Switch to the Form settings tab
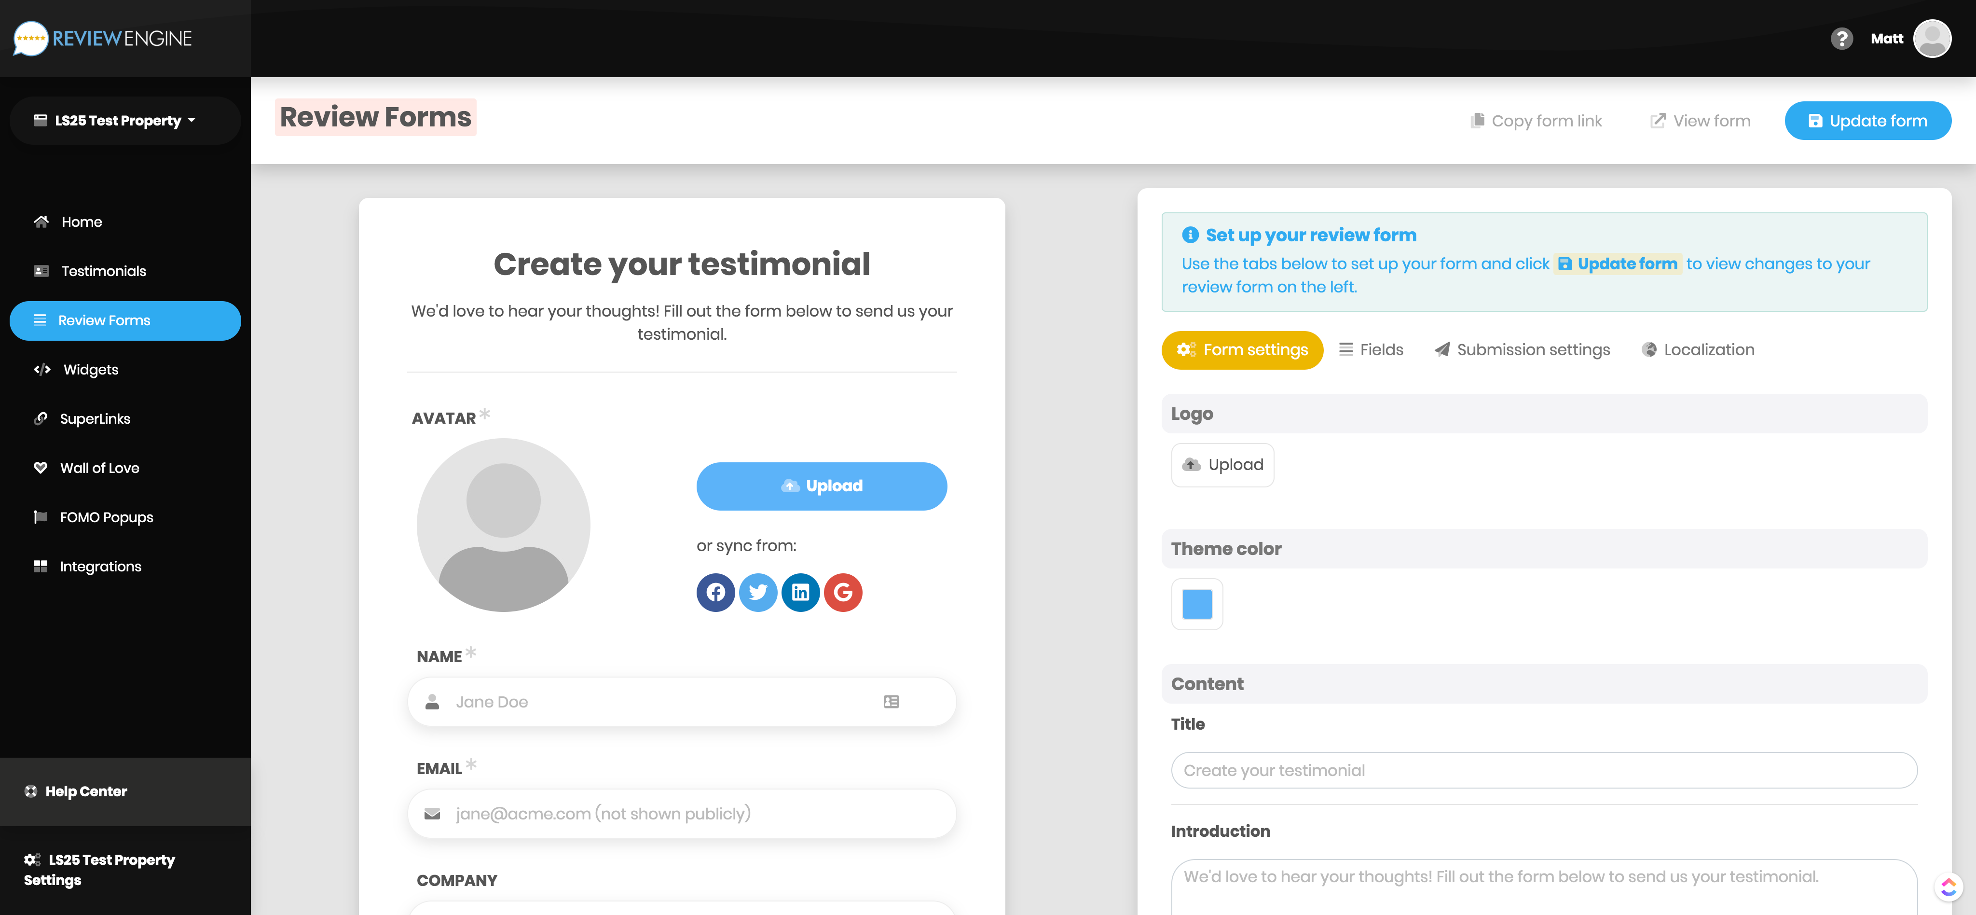The image size is (1976, 915). point(1242,350)
